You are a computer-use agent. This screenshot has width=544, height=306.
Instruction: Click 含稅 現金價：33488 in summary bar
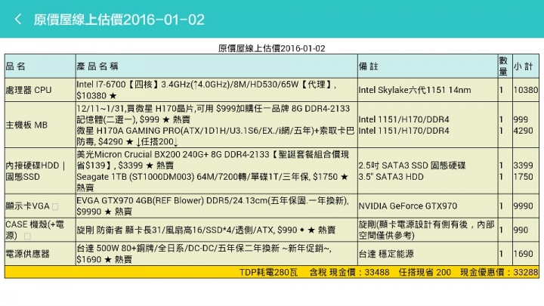point(349,272)
